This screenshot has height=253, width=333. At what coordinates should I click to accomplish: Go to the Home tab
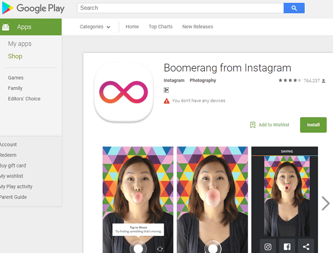pos(132,27)
